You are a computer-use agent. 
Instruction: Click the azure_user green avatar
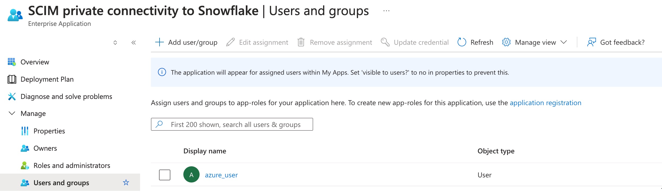click(191, 175)
